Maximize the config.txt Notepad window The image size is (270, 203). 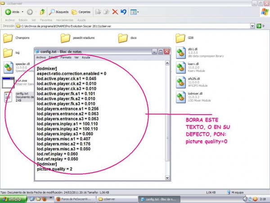(x=161, y=51)
